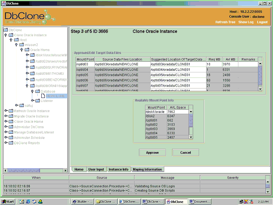273x205 pixels.
Task: Click the tree panel horizontal scrollbar thumb
Action: [x=24, y=170]
